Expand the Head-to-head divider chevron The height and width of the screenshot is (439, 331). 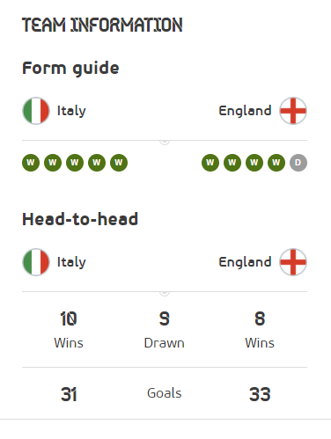(165, 293)
